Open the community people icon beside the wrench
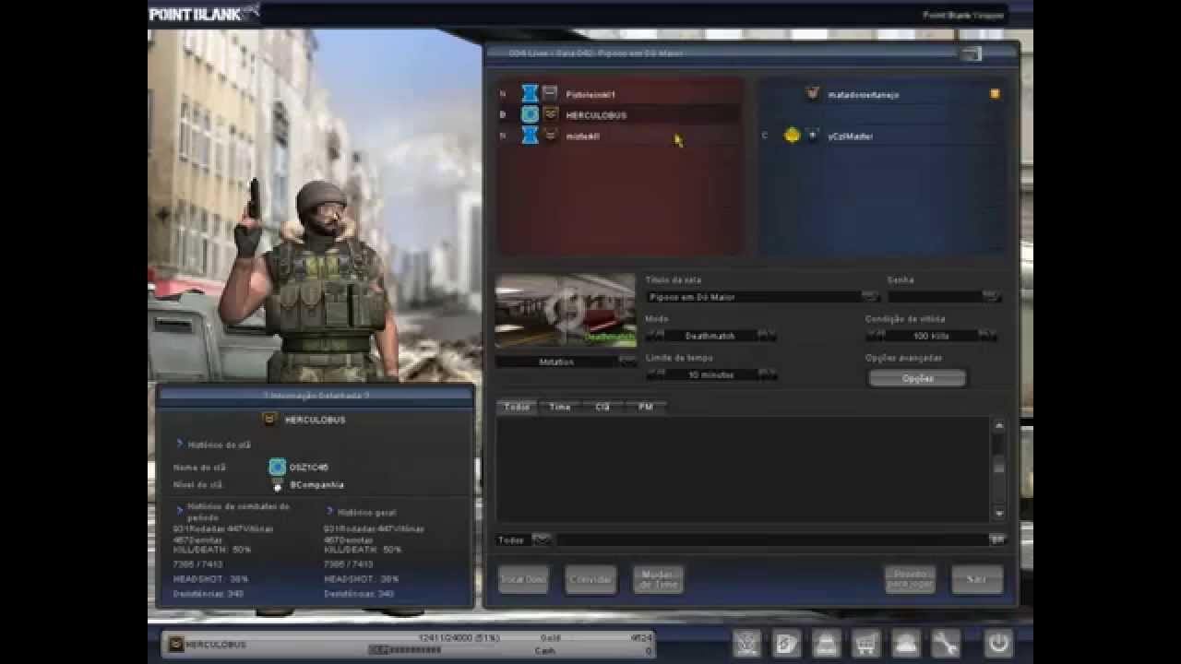Image resolution: width=1181 pixels, height=664 pixels. point(905,643)
